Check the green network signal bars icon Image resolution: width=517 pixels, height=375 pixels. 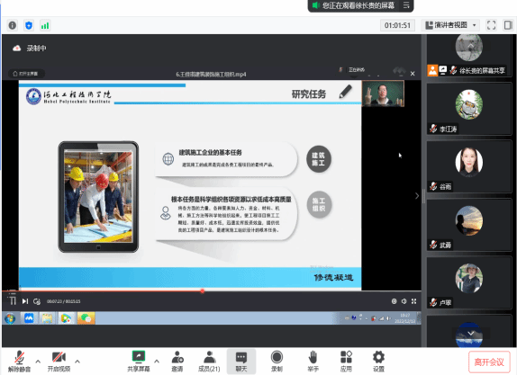point(45,25)
